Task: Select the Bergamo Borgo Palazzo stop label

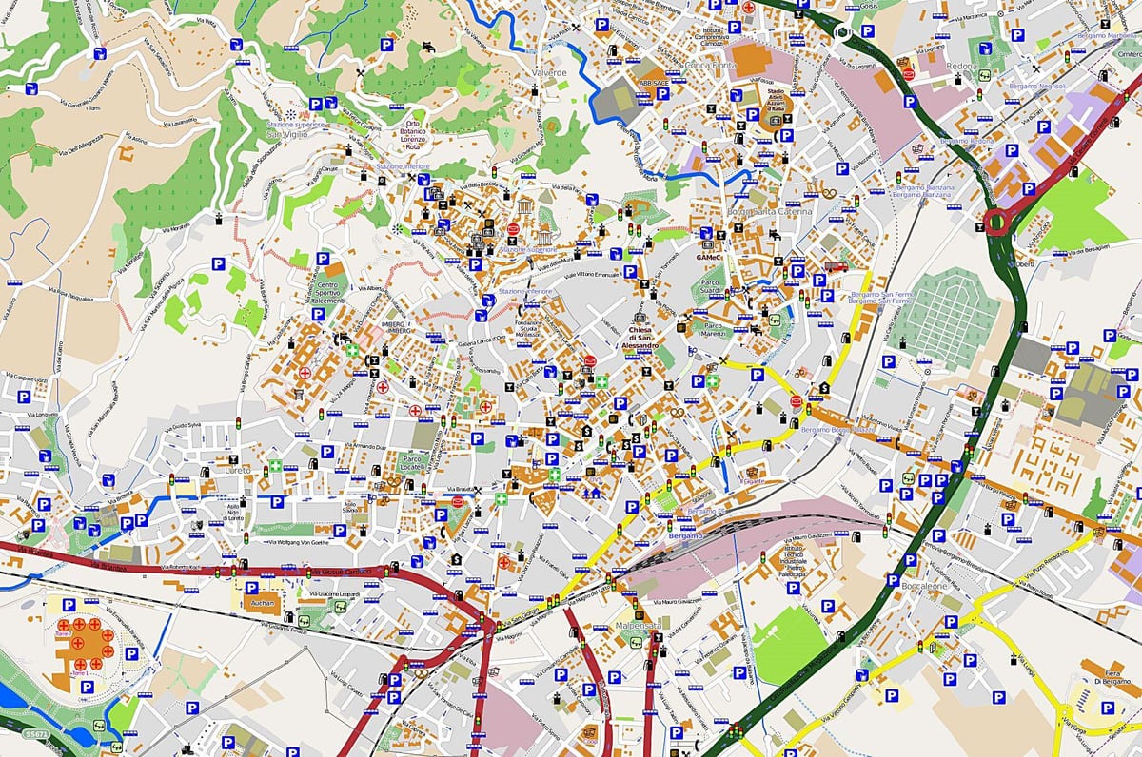Action: coord(837,430)
